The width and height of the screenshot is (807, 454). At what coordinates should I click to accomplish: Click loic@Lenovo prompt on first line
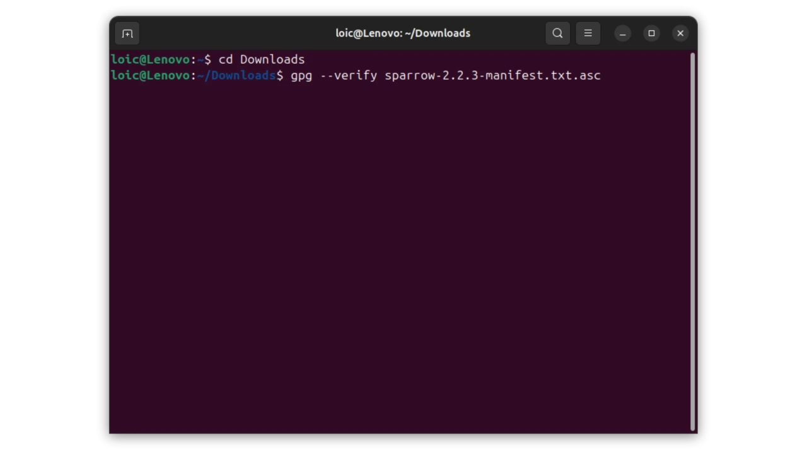[150, 59]
